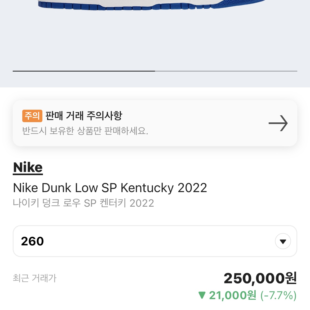
Task: Tap the 최근 거래가 label
Action: tap(35, 278)
